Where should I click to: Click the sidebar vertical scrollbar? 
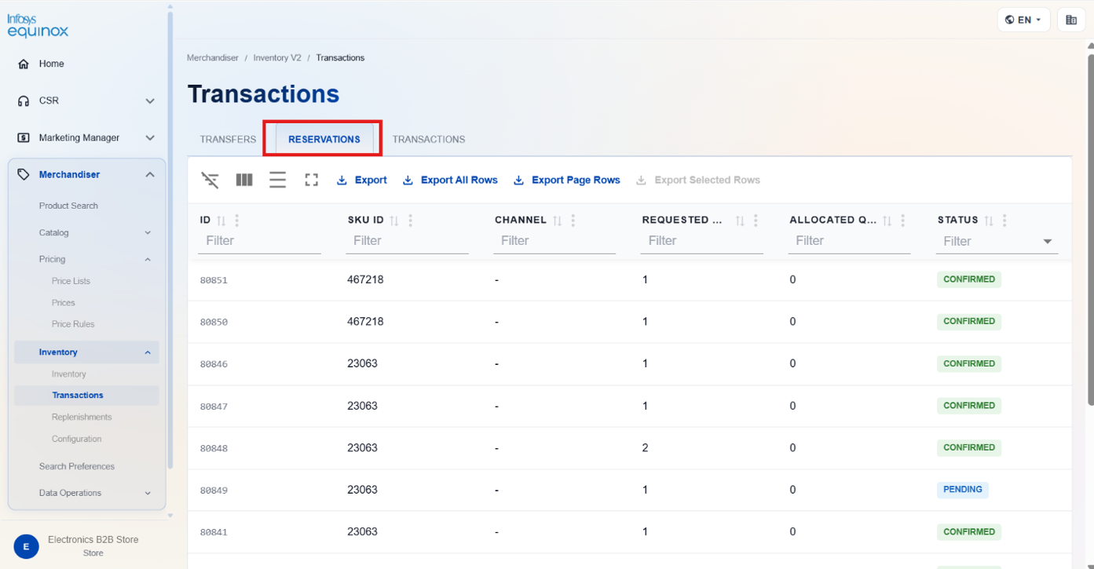[170, 239]
